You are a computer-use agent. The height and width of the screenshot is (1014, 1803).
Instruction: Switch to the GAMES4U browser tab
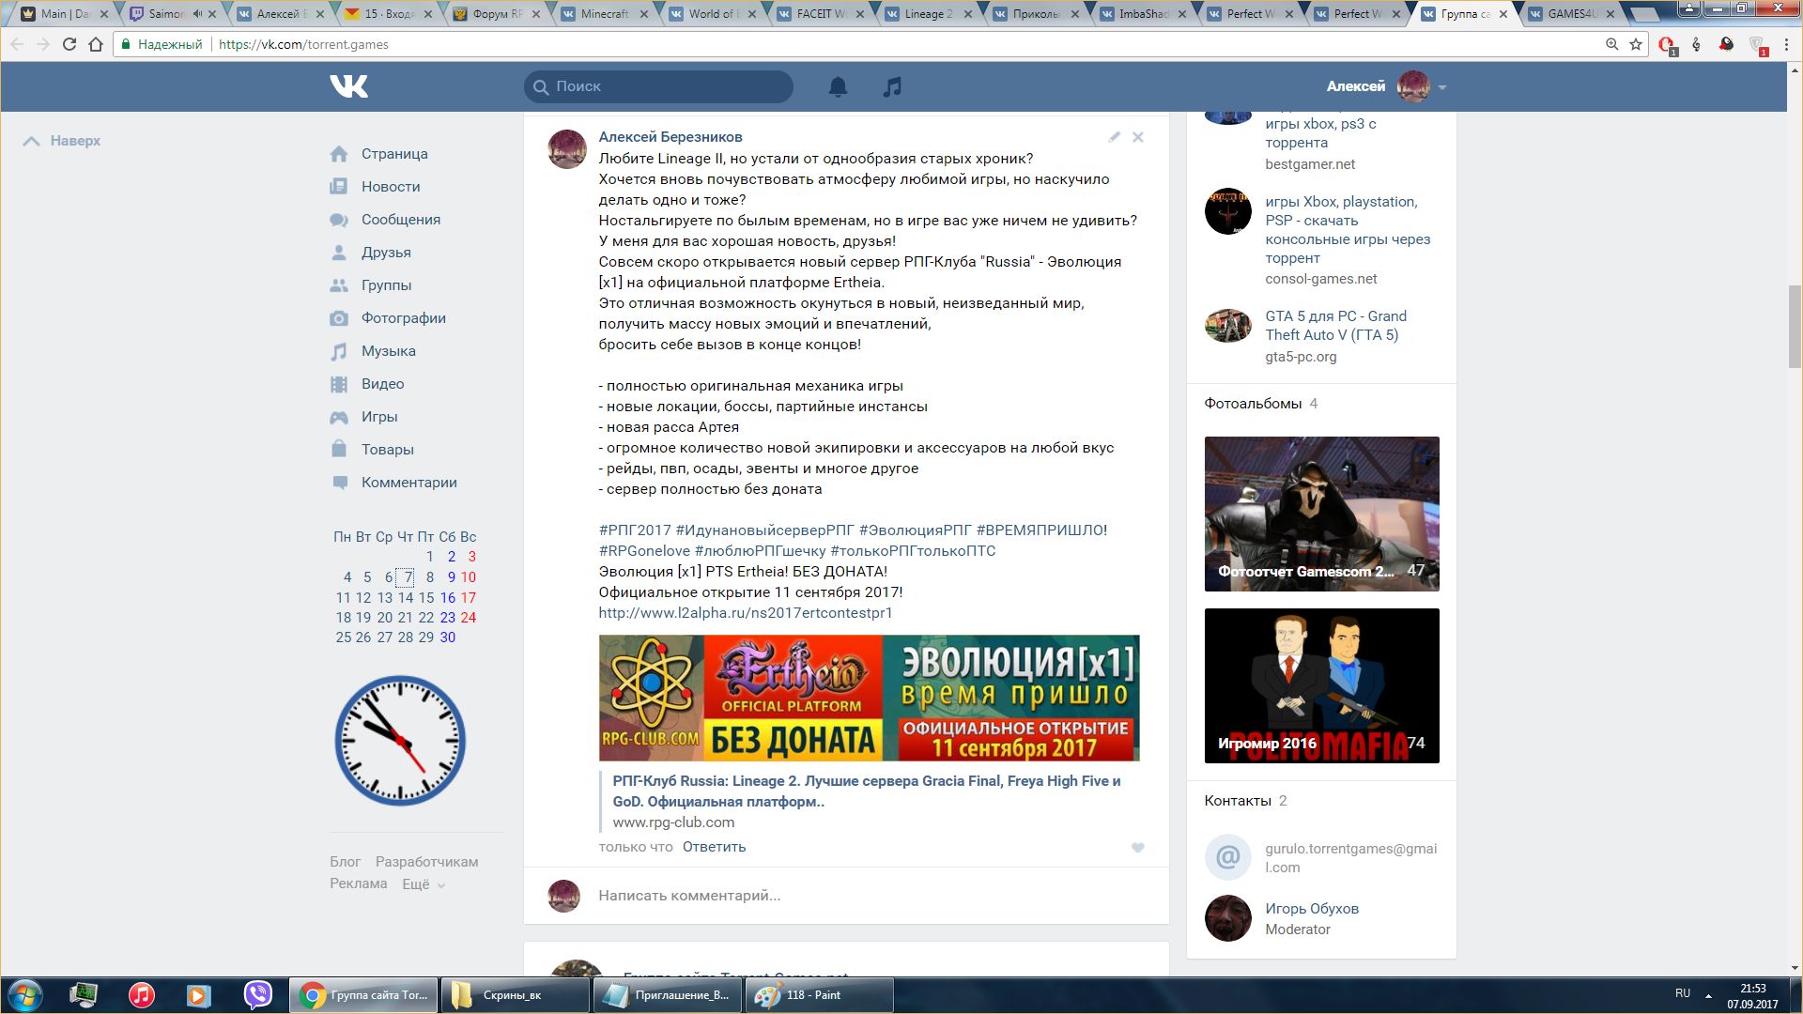1573,14
